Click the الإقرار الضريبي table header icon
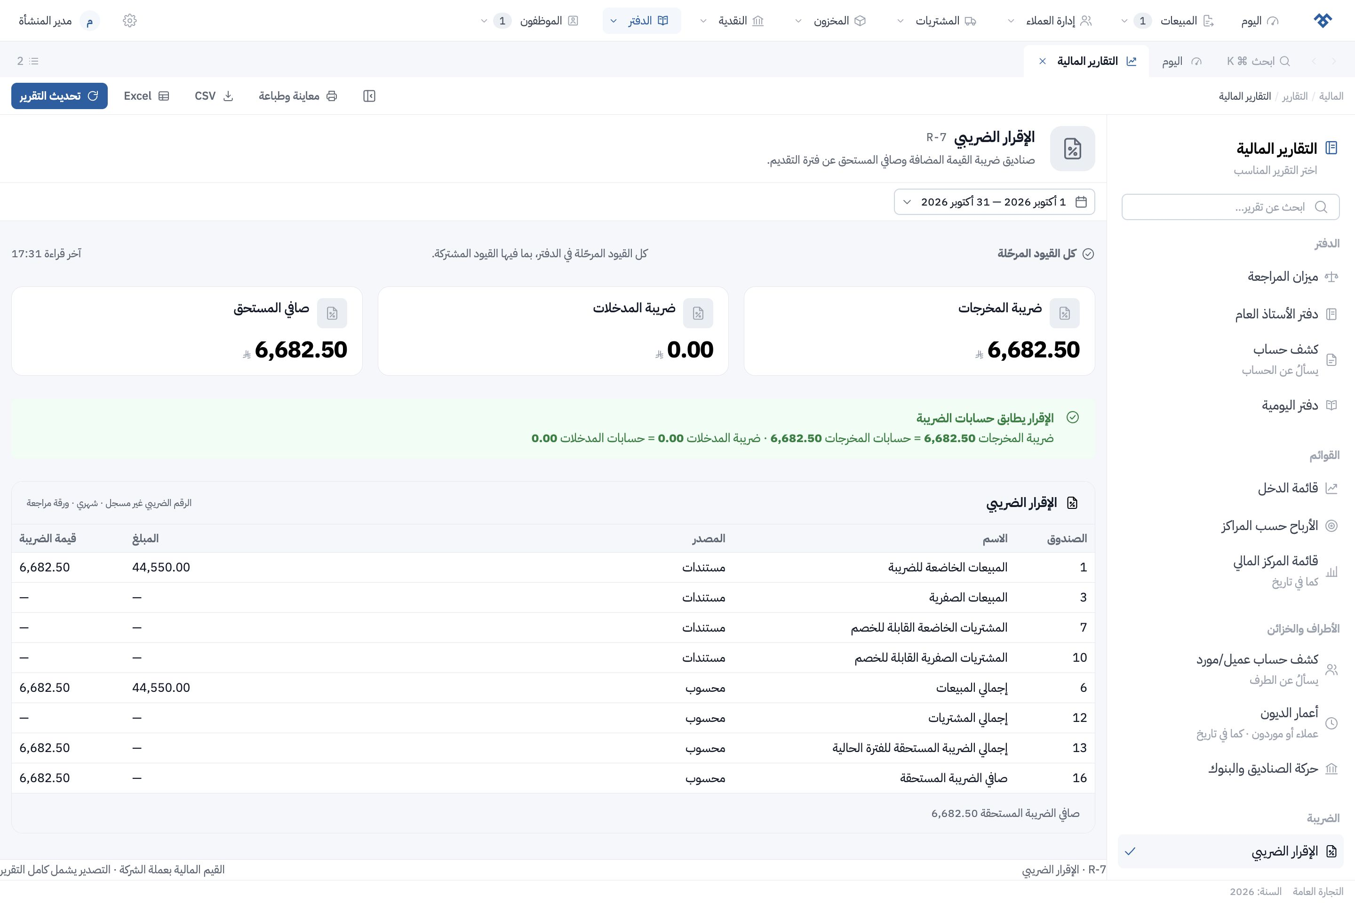This screenshot has height=903, width=1355. (x=1072, y=503)
